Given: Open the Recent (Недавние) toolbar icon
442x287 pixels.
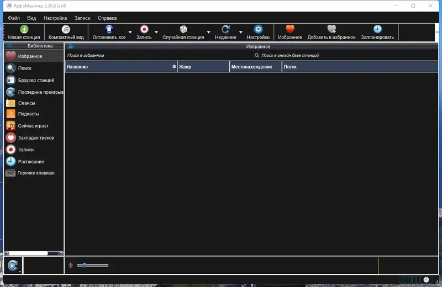Looking at the screenshot, I should 225,29.
